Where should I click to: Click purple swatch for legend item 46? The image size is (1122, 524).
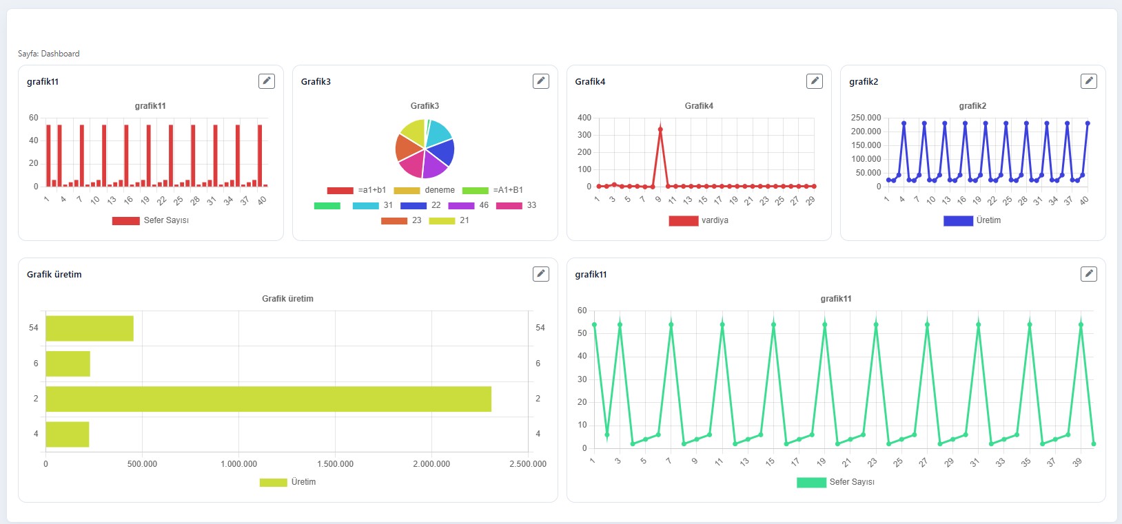(x=461, y=205)
